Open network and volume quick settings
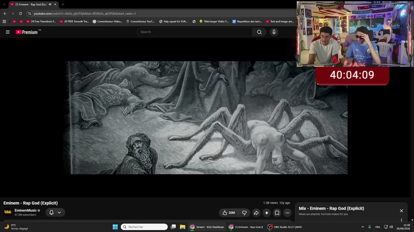Screen dimensions: 414x232 (x=388, y=227)
